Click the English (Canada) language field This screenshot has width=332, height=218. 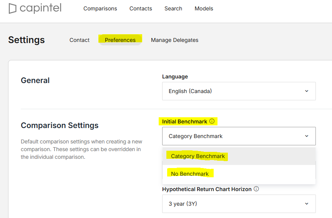239,91
